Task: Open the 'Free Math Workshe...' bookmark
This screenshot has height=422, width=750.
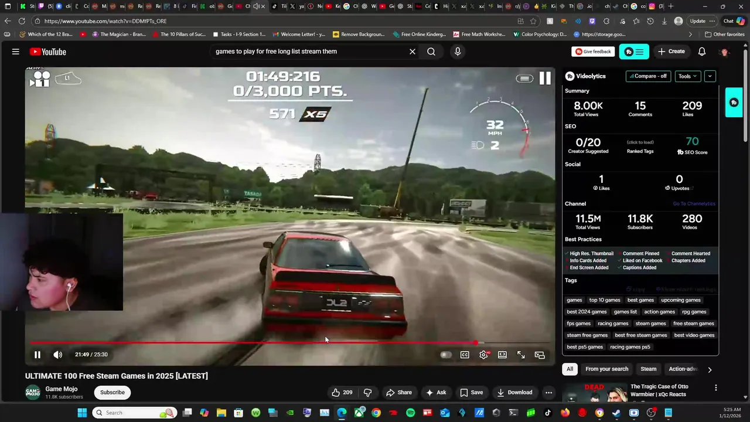Action: (479, 35)
